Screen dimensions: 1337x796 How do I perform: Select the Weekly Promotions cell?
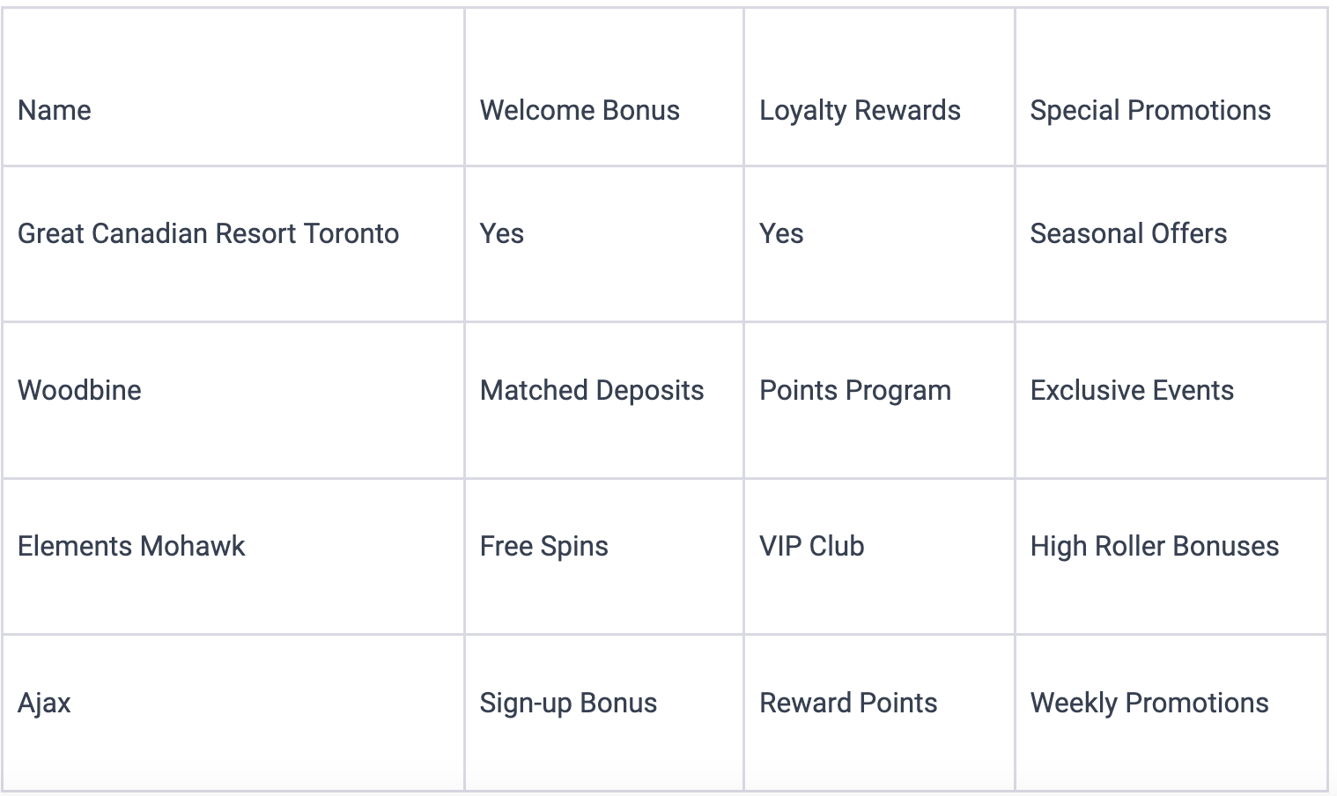pos(1149,703)
